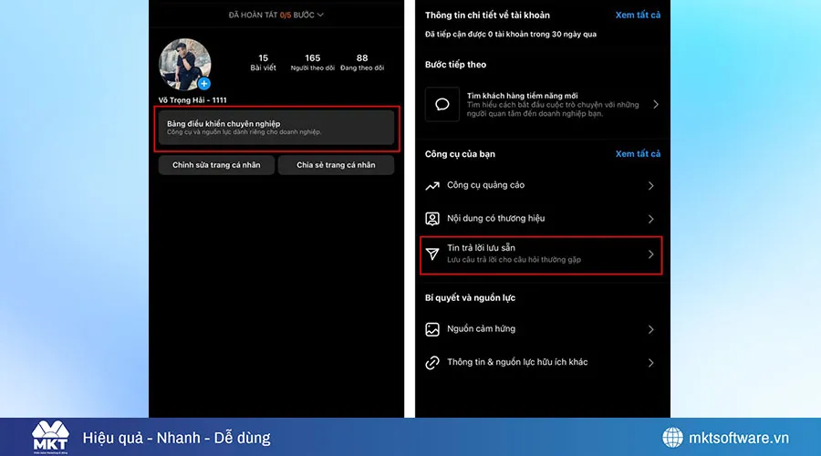Viewport: 821px width, 456px height.
Task: Tap the paper plane saved replies icon
Action: click(x=432, y=254)
